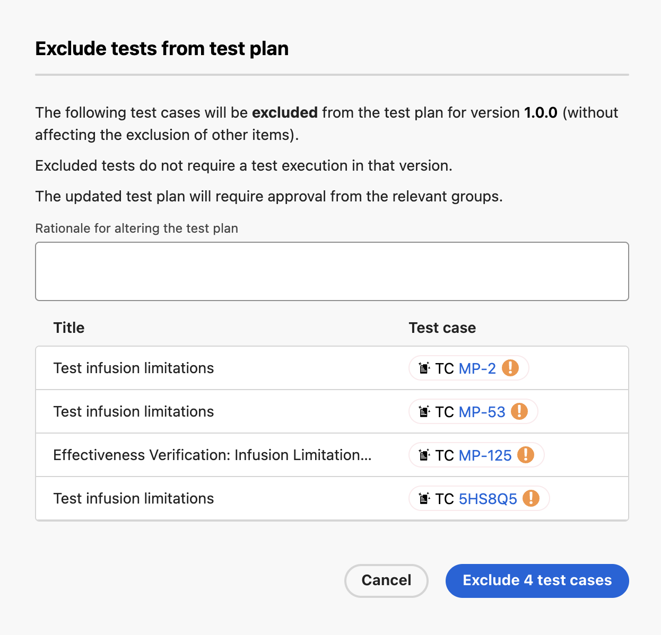Open the MP-125 test case link

tap(485, 455)
